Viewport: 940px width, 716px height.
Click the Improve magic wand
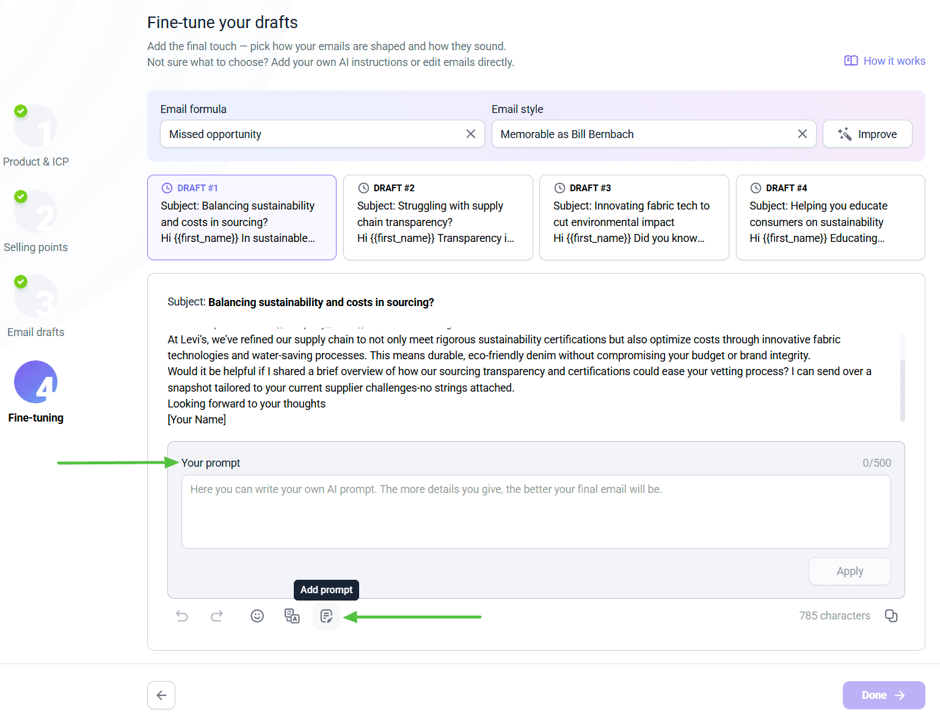(x=867, y=134)
